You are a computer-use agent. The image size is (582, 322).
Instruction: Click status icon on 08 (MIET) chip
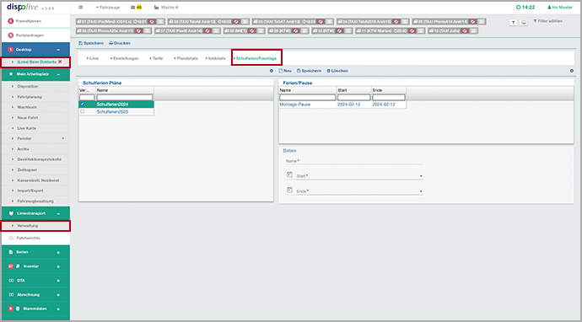[x=251, y=31]
